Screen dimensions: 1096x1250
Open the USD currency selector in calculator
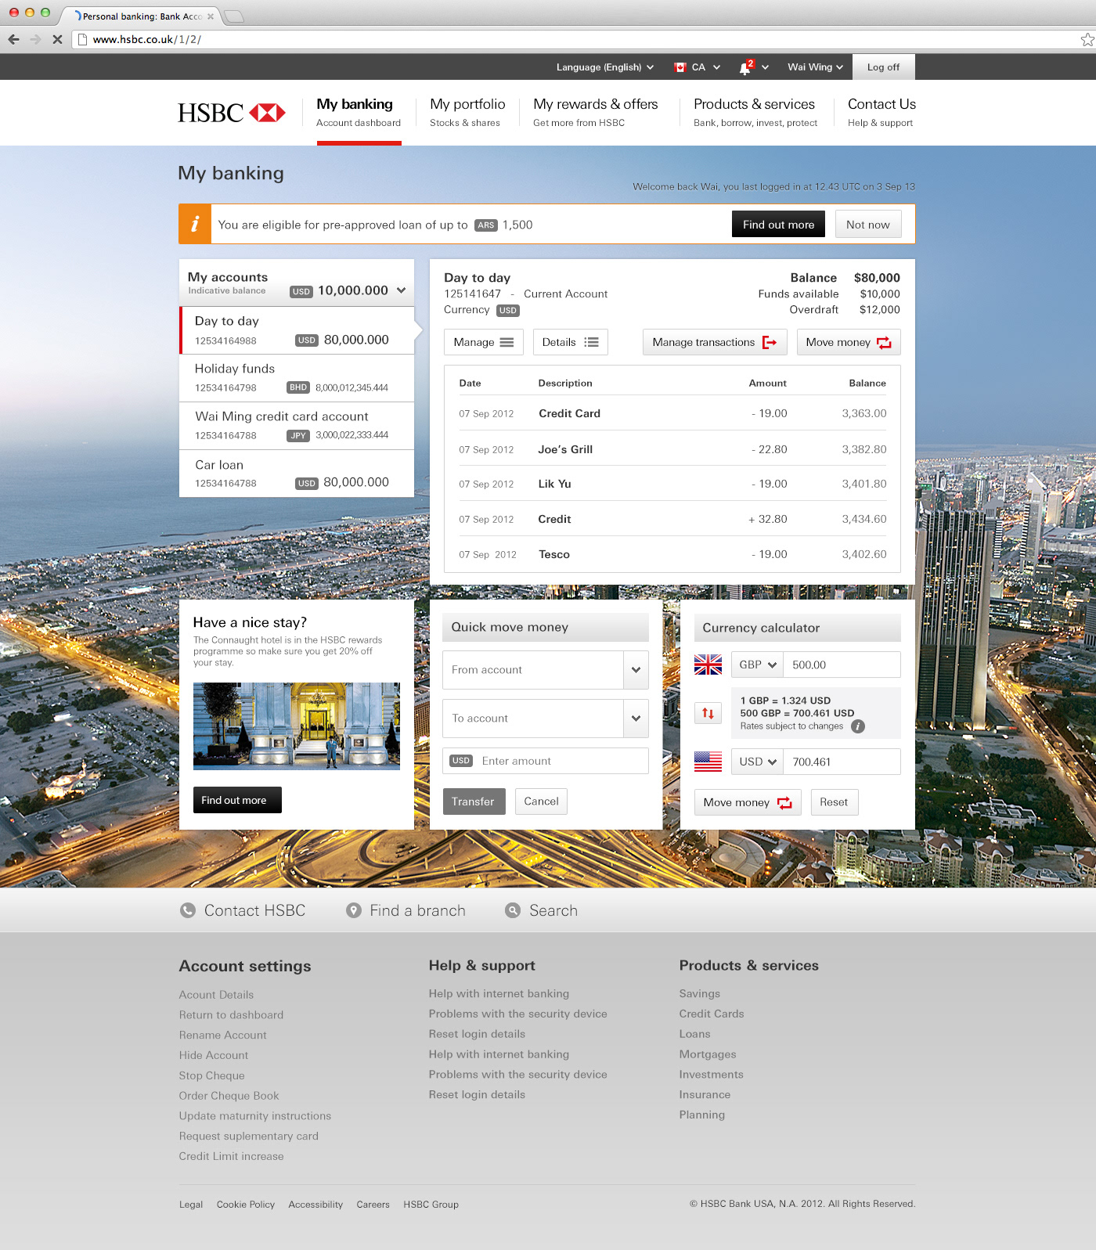(x=757, y=762)
